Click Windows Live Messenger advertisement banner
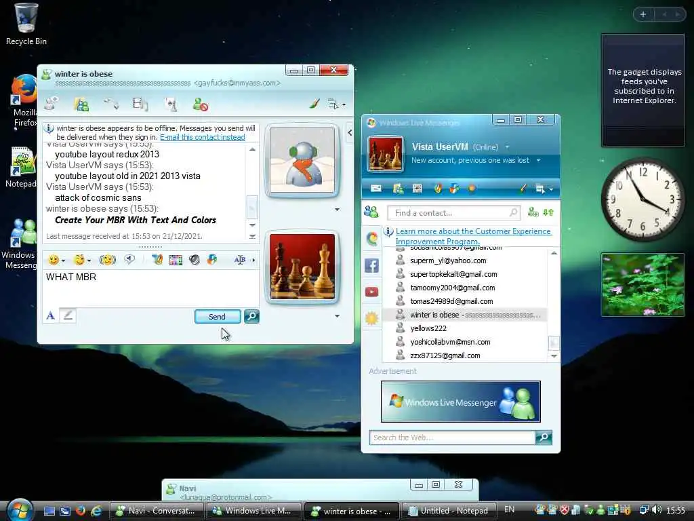This screenshot has width=694, height=521. click(x=461, y=402)
